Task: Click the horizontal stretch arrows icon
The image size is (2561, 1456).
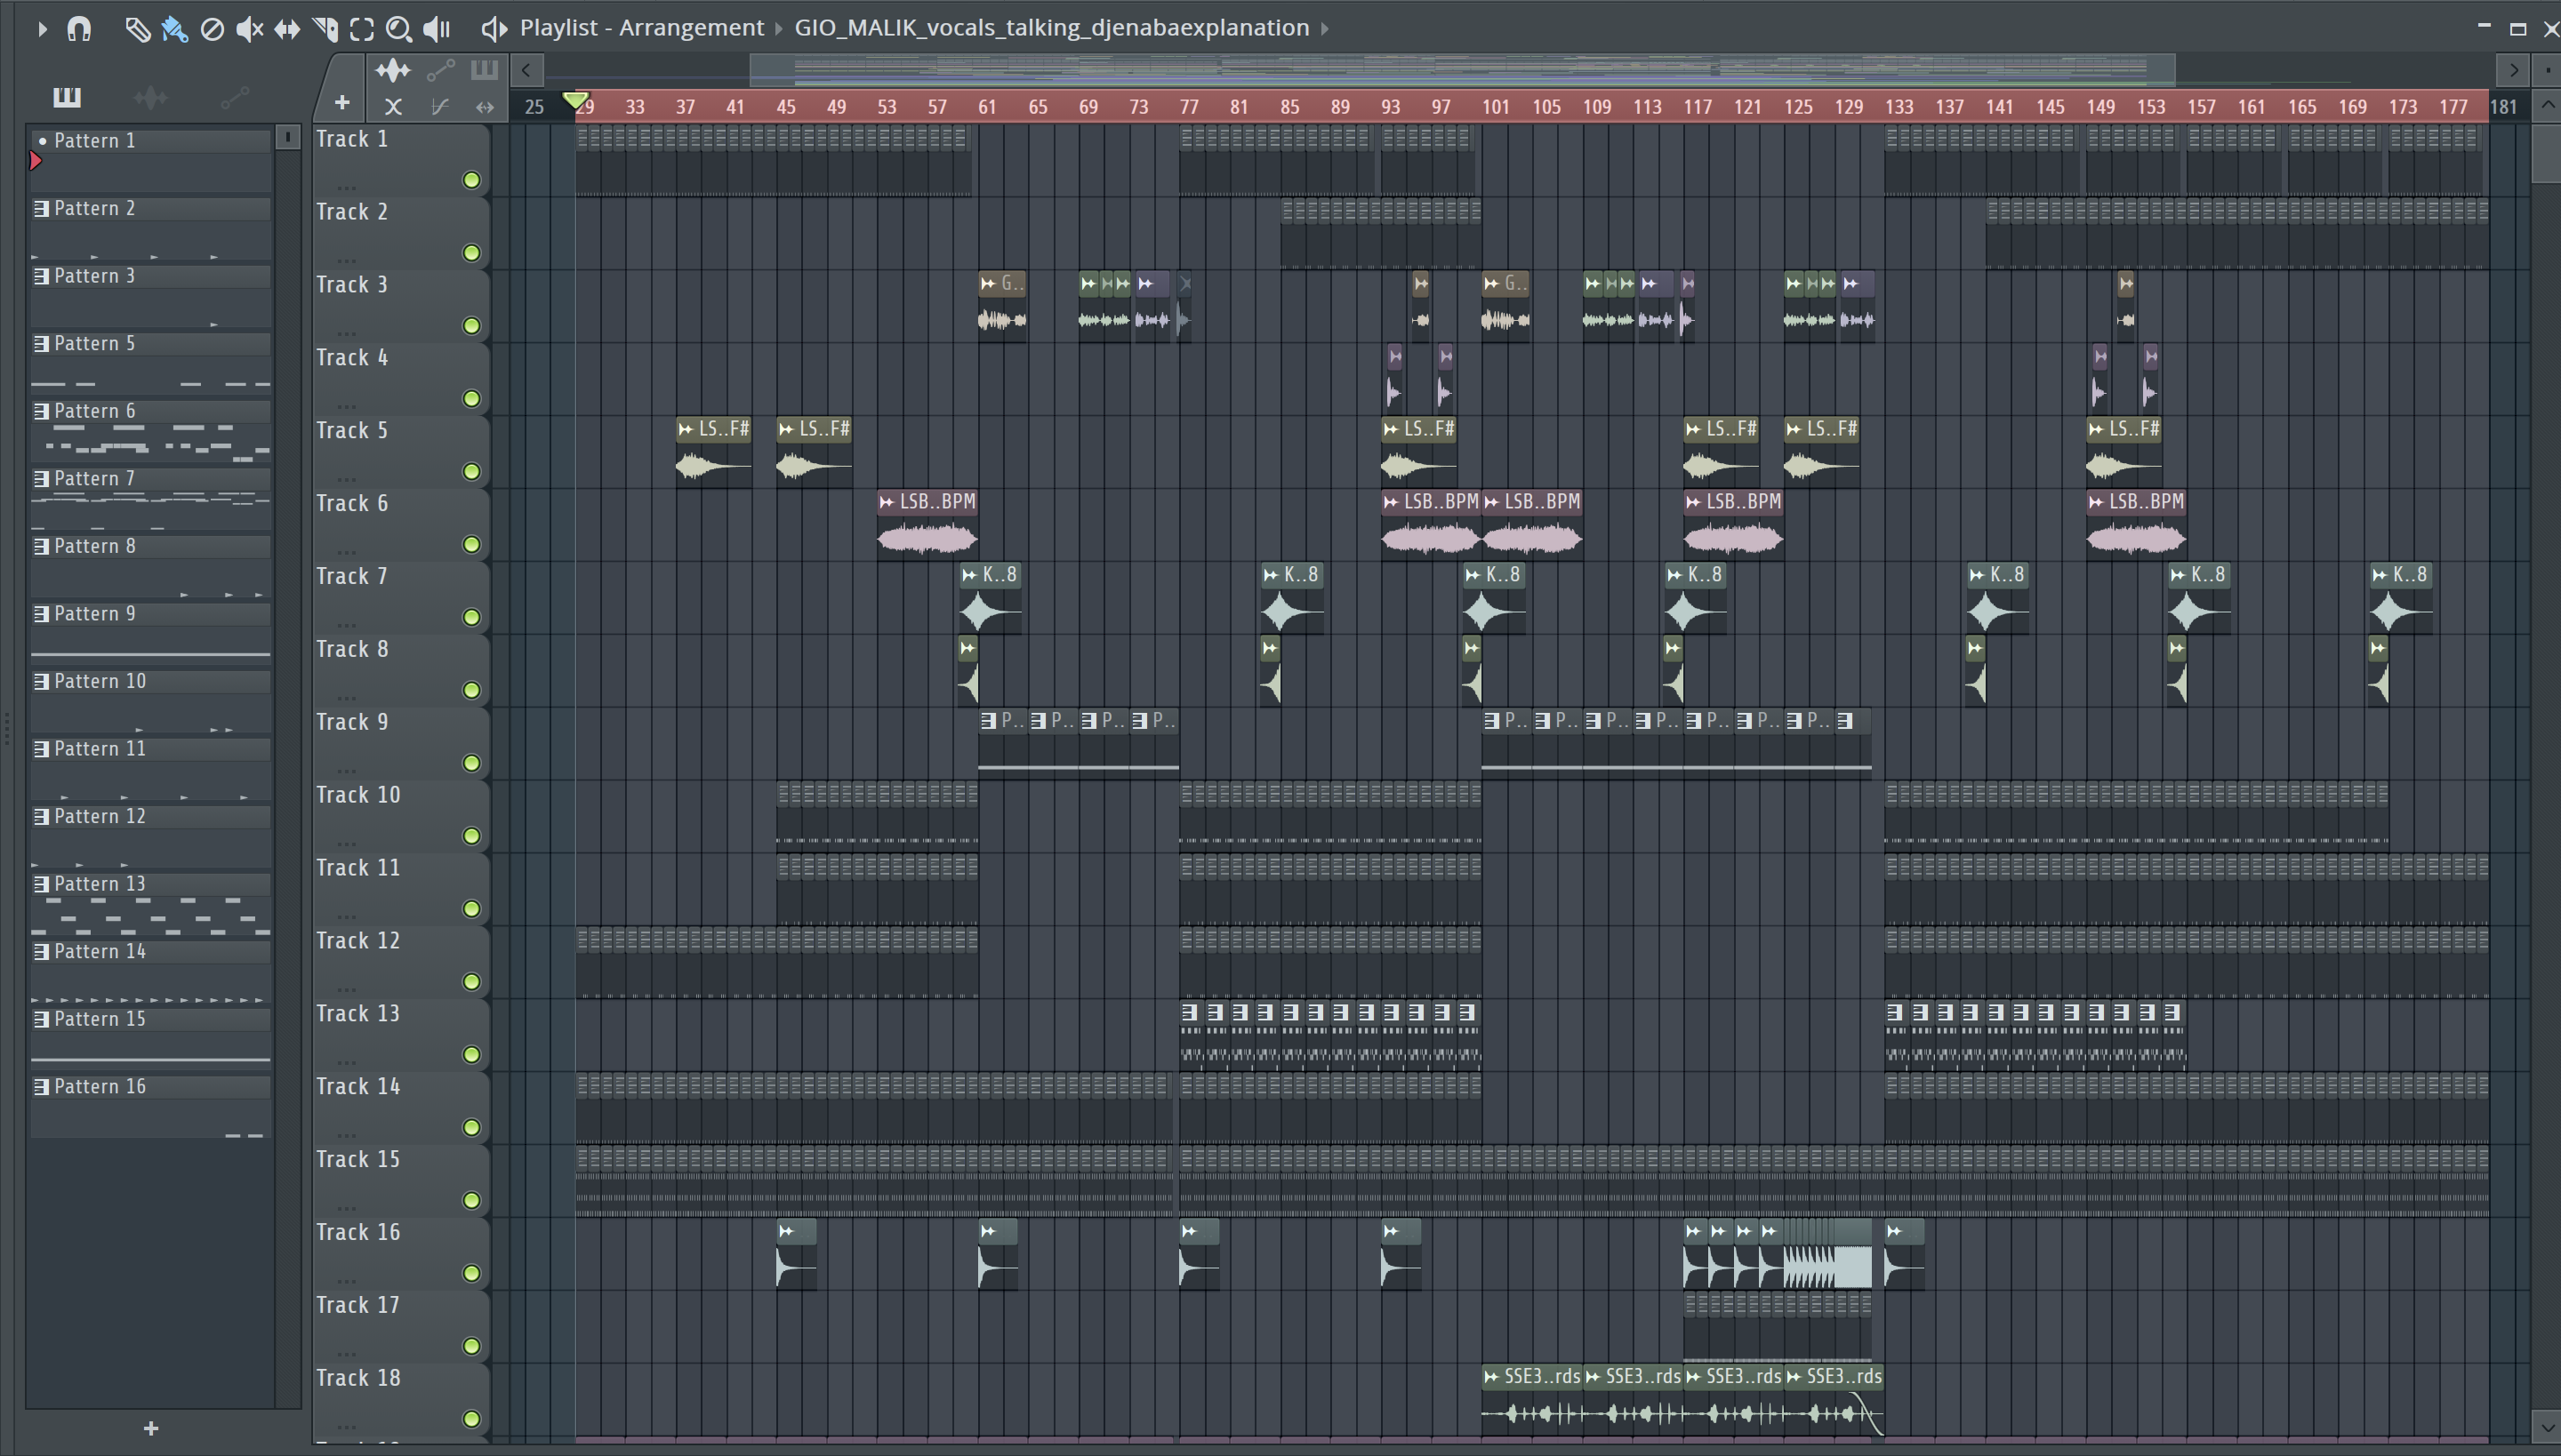Action: pyautogui.click(x=486, y=106)
